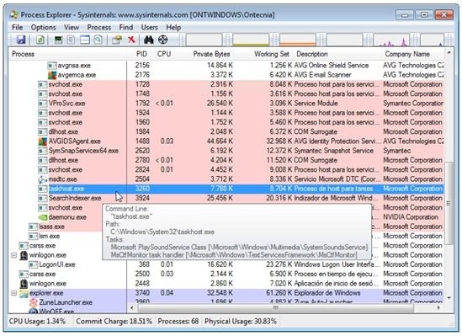462x336 pixels.
Task: Click the red X Kill Process icon
Action: pyautogui.click(x=131, y=40)
